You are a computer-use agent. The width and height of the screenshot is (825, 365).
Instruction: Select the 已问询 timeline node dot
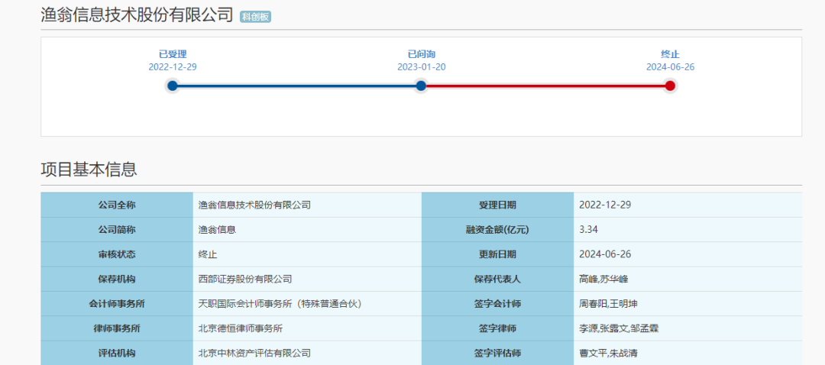click(421, 86)
